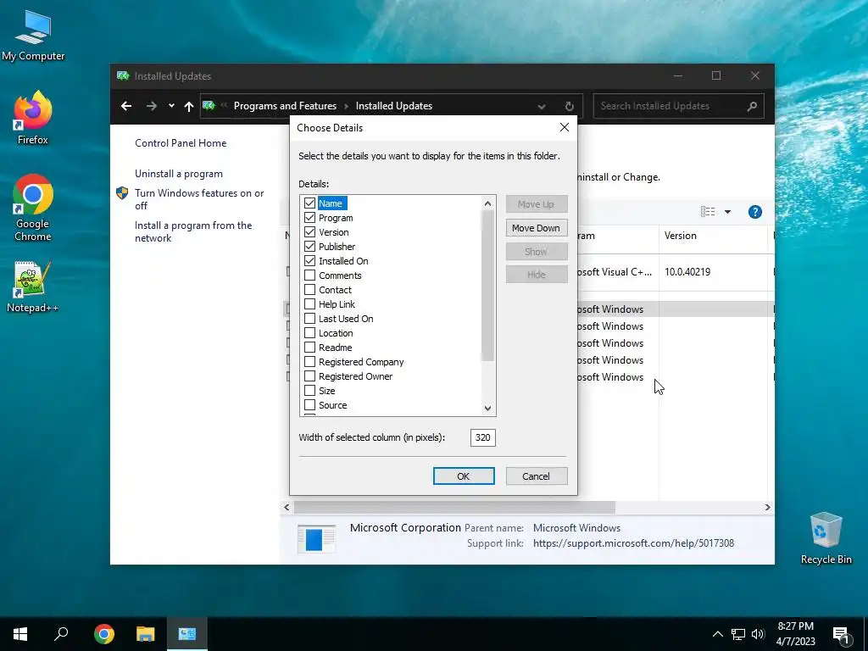The height and width of the screenshot is (651, 868).
Task: Sort by the Version column header
Action: [713, 236]
